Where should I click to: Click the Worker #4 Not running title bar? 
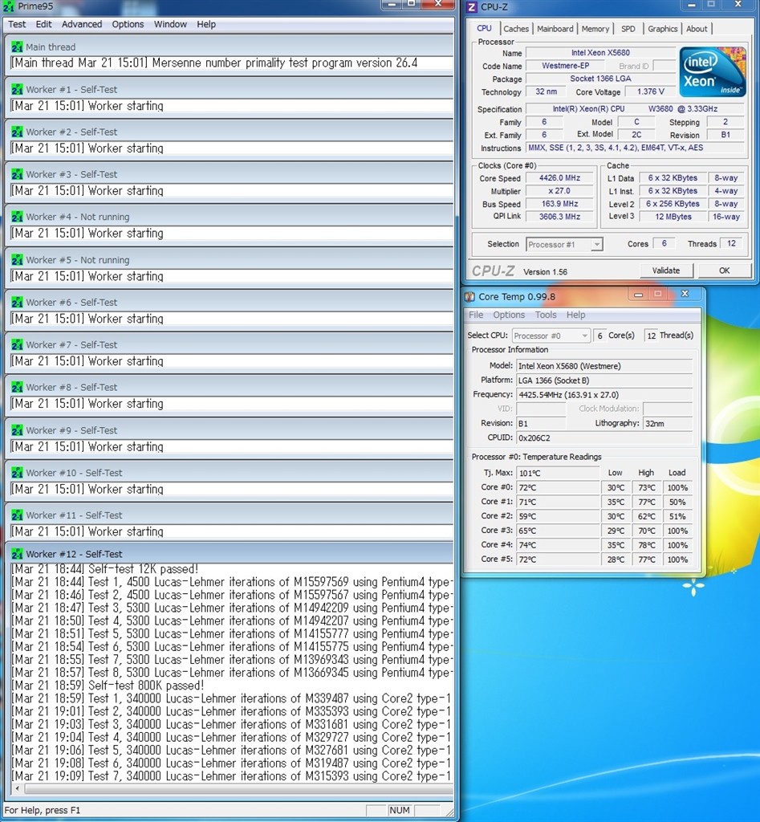pos(229,217)
